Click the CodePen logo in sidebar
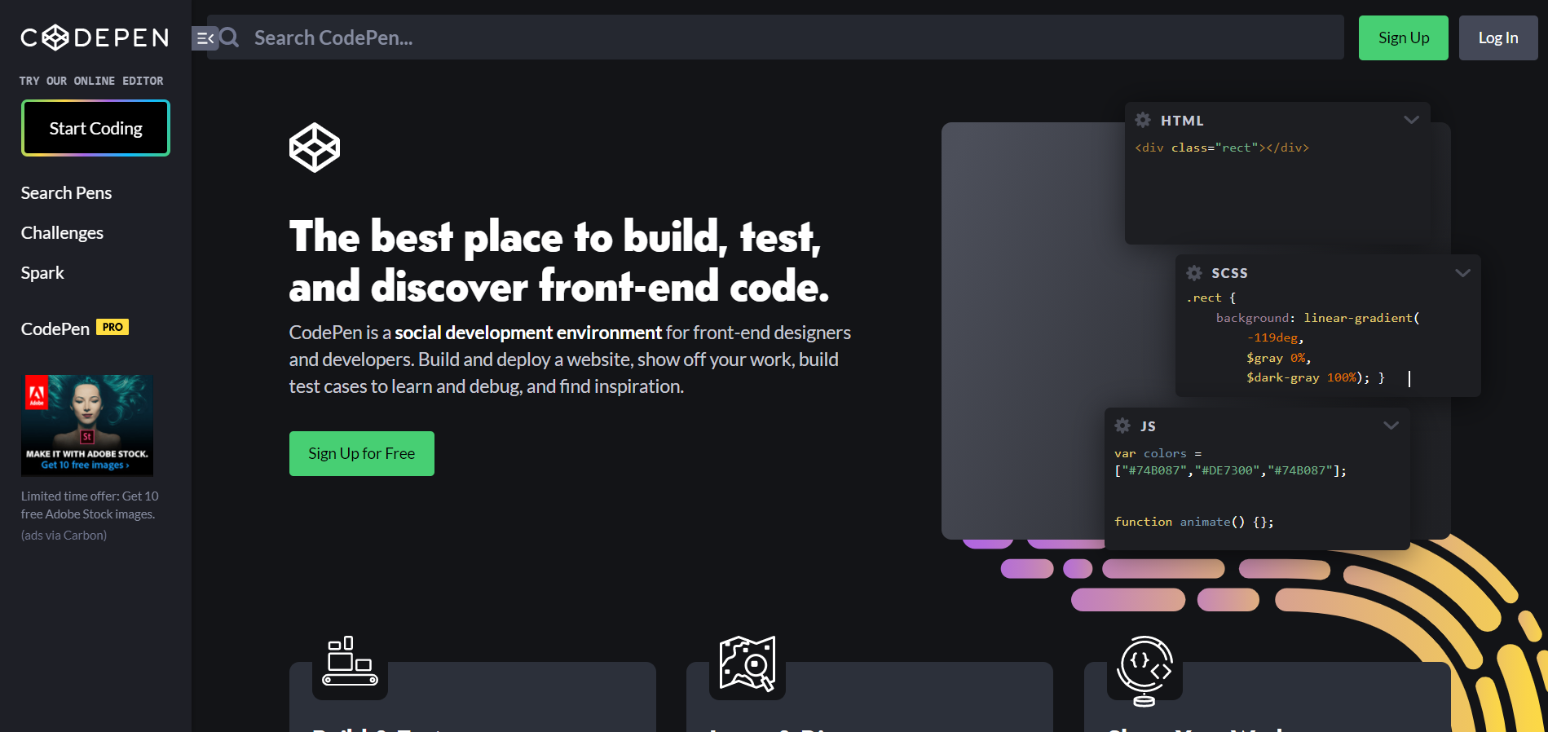The image size is (1548, 732). (95, 37)
